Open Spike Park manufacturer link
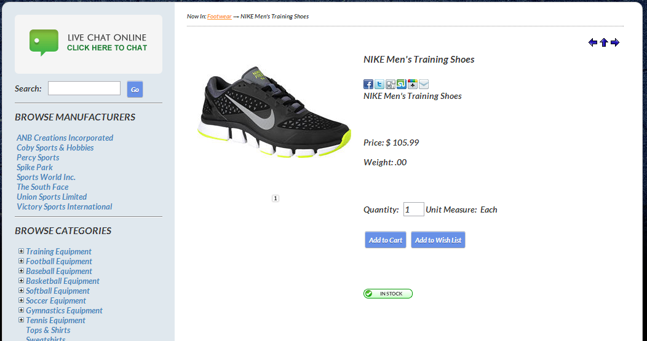 [34, 167]
